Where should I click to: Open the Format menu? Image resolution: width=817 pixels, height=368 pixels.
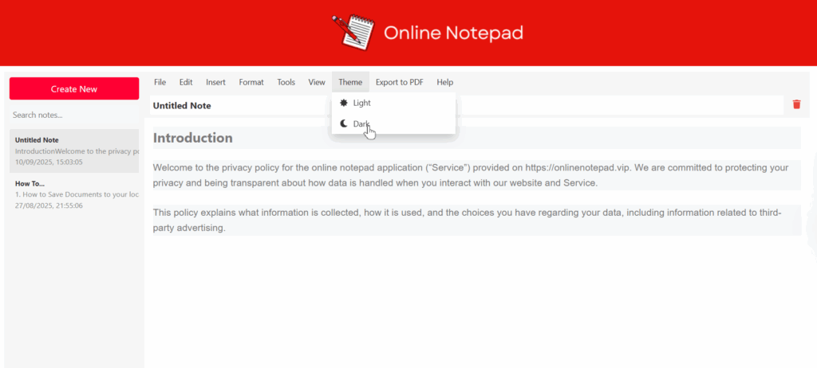coord(251,82)
